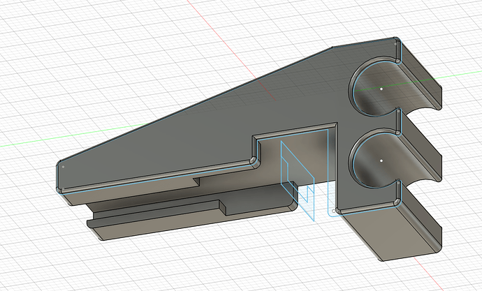This screenshot has height=291, width=482.
Task: Select the small sketch point at the body's left end
Action: click(x=64, y=167)
